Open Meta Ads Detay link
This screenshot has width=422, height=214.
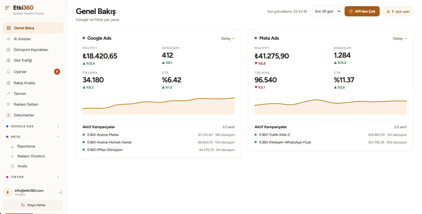click(400, 39)
